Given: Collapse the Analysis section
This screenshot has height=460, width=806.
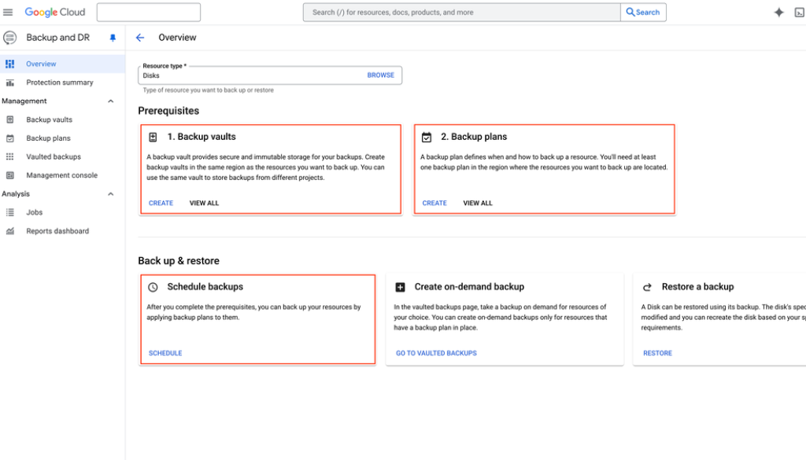Looking at the screenshot, I should (x=110, y=194).
